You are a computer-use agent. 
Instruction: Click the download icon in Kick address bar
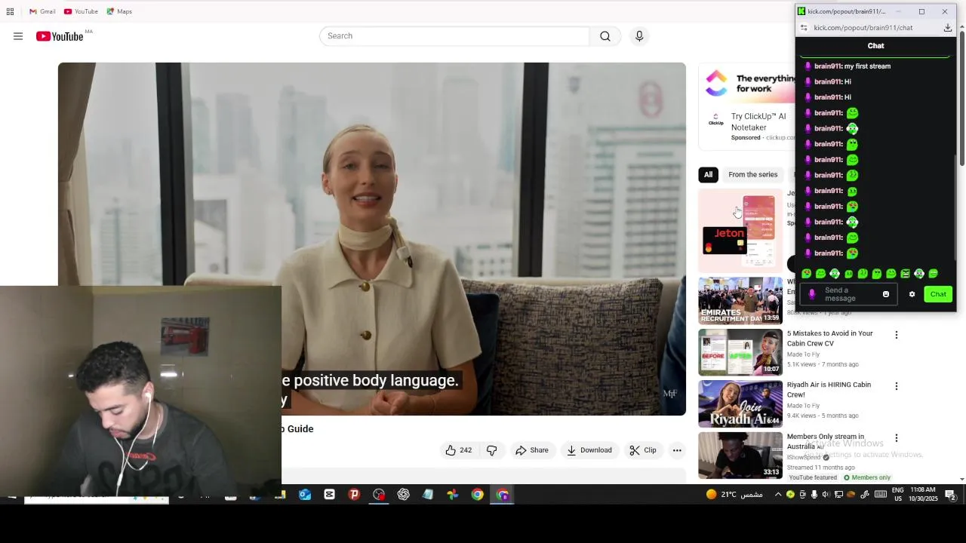948,28
